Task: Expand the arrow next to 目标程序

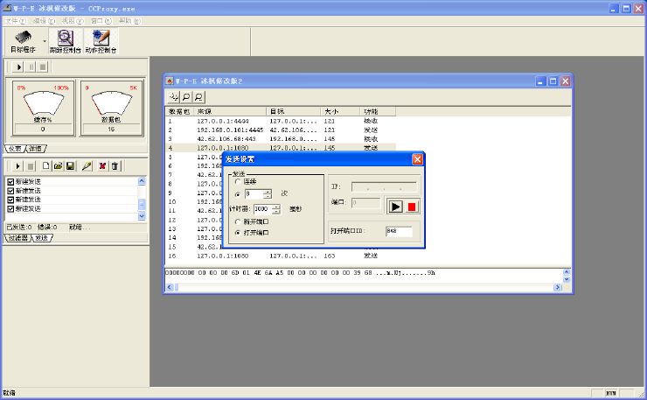Action: coord(44,40)
